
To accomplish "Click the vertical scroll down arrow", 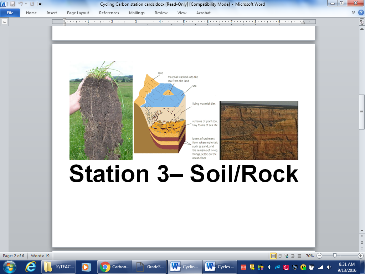I will pos(362,231).
